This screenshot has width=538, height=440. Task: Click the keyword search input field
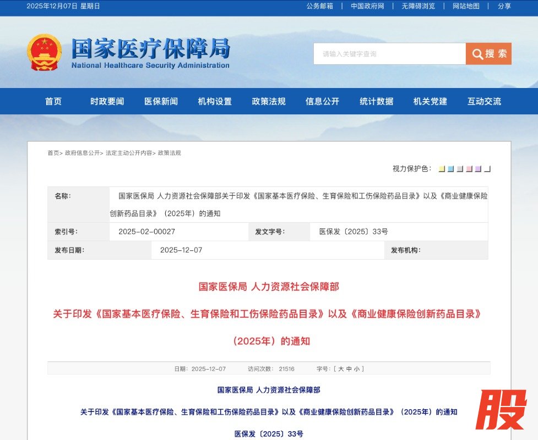click(x=389, y=54)
